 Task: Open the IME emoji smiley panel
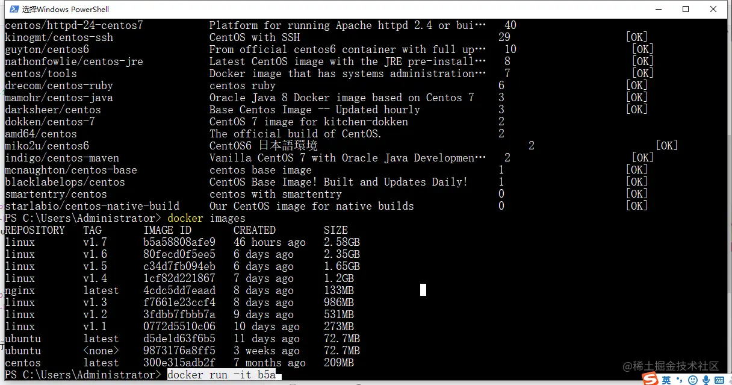pos(692,380)
